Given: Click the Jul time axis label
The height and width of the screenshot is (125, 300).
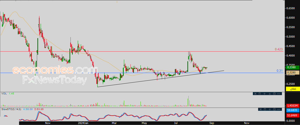Looking at the screenshot, I should 176,123.
